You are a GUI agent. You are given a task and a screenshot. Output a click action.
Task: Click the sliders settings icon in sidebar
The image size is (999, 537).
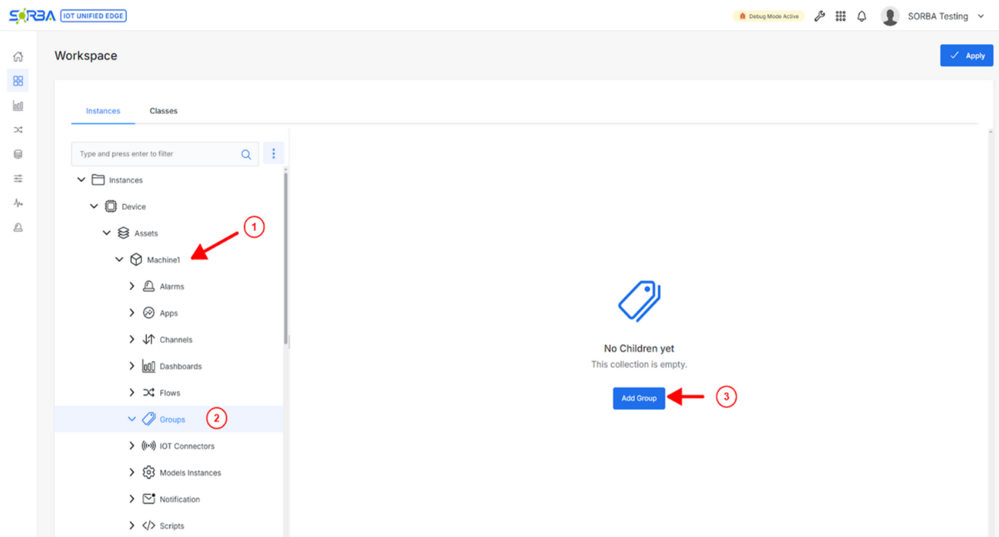[18, 179]
